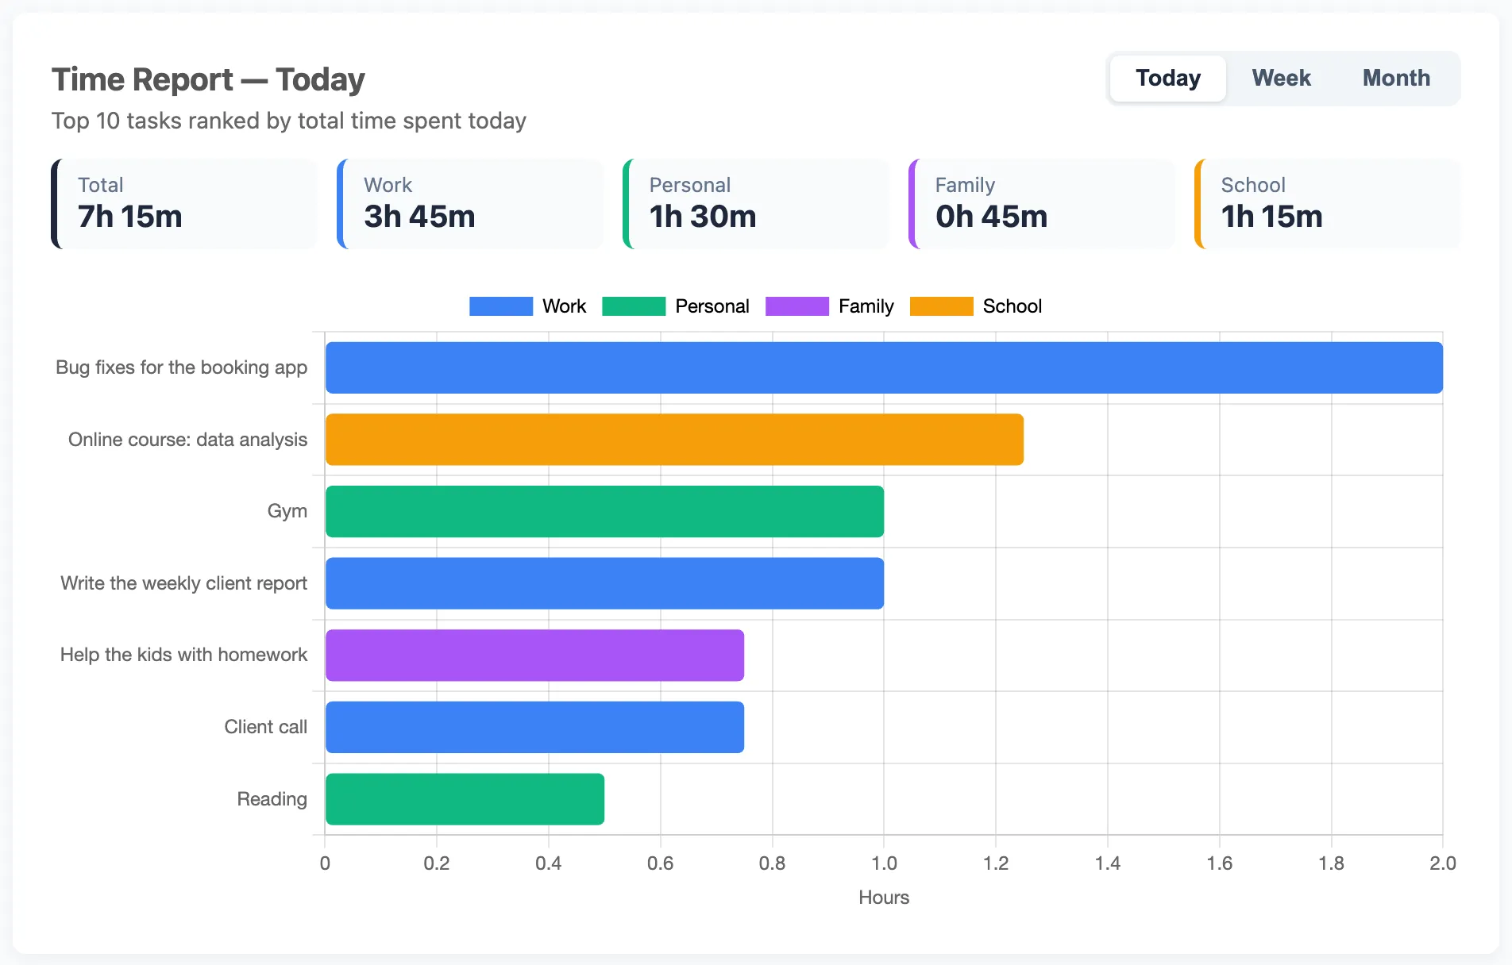
Task: Click the School 1h 15m summary card
Action: point(1328,204)
